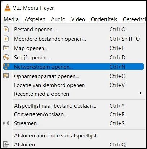
Task: Open the Ondertitels menu
Action: (x=104, y=19)
